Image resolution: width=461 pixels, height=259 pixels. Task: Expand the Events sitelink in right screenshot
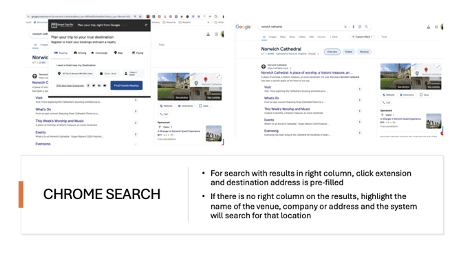[x=359, y=122]
